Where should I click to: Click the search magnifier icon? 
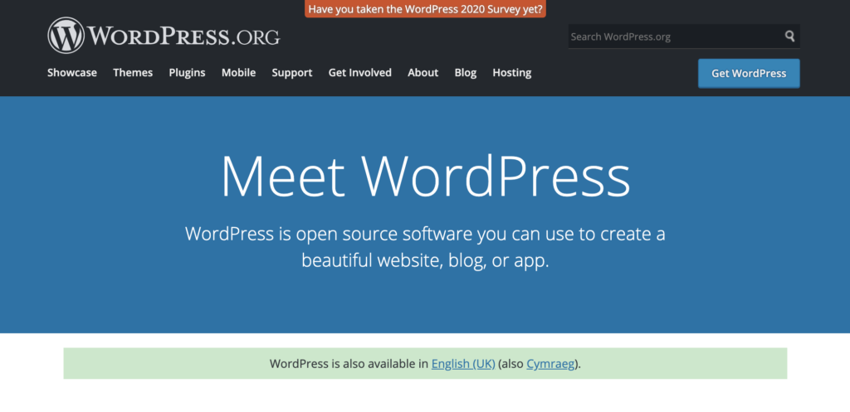(790, 36)
